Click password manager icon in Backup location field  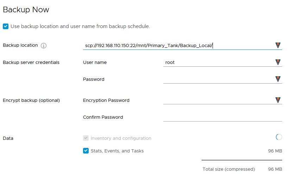[278, 45]
